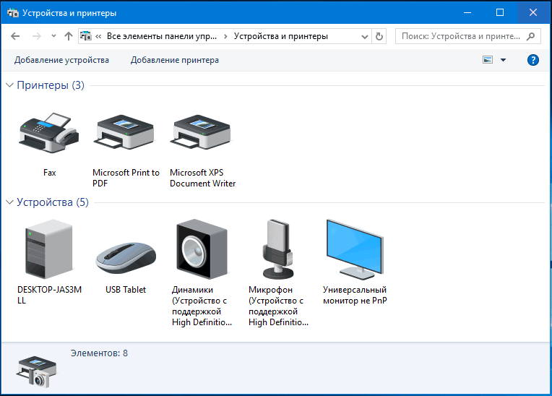Screen dimensions: 552x396
Task: Click Все элементы панели управления breadcrumb
Action: [162, 36]
